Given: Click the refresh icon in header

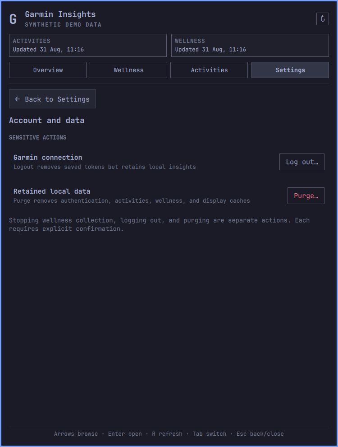Looking at the screenshot, I should click(322, 19).
